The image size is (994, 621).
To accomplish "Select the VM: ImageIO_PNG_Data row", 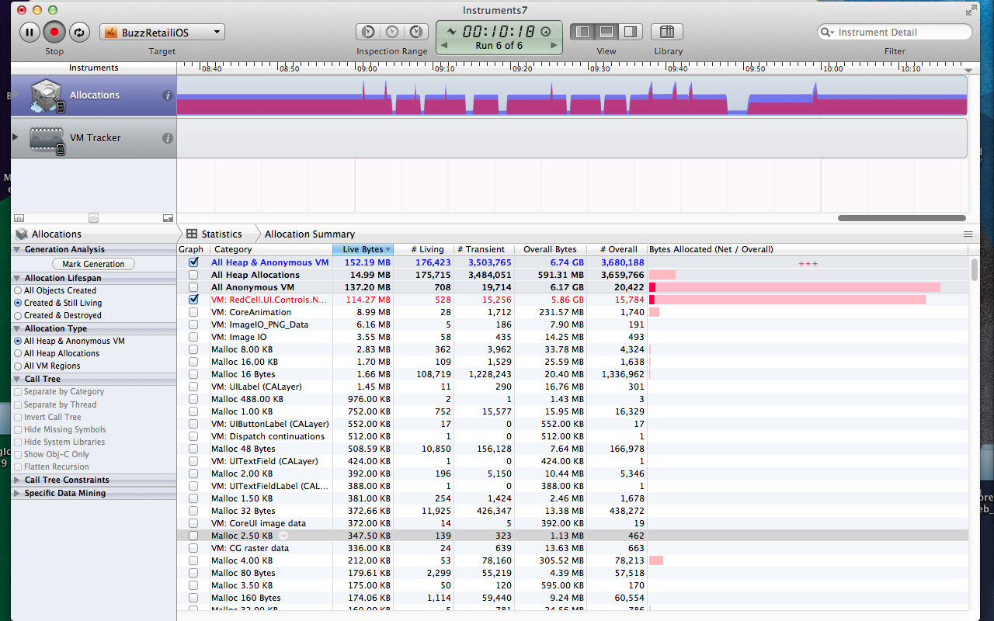I will pos(573,324).
